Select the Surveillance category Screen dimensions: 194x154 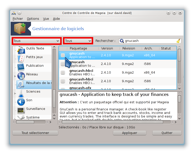(x=36, y=109)
